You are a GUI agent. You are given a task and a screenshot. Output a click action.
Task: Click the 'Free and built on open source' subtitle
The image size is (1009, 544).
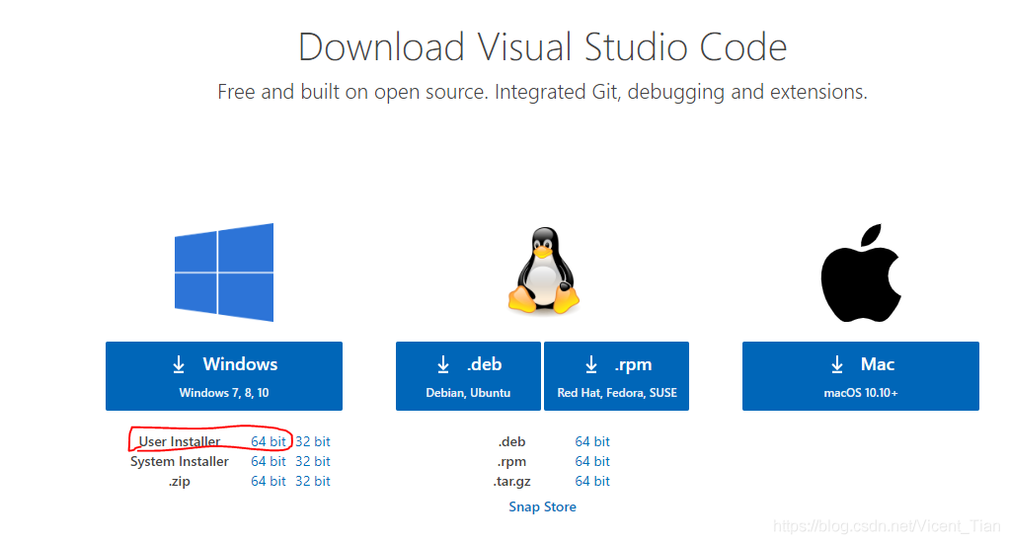[542, 92]
